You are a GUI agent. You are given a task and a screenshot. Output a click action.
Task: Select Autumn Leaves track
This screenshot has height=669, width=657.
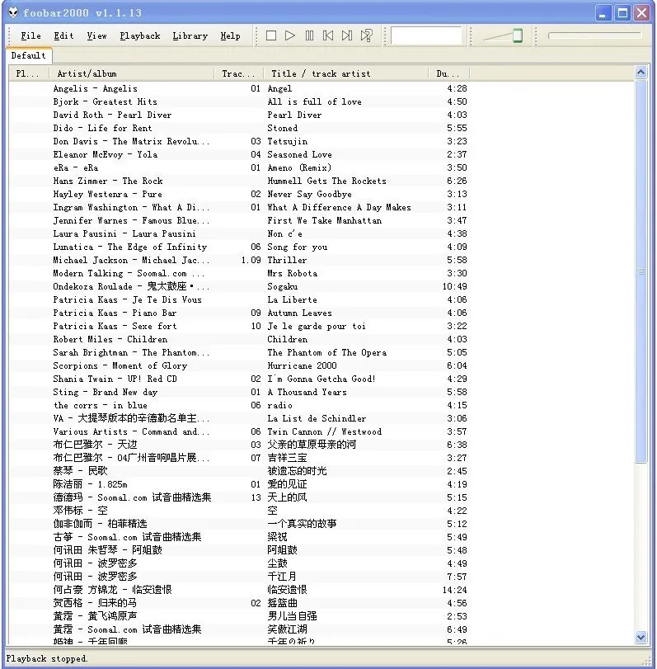pyautogui.click(x=299, y=313)
